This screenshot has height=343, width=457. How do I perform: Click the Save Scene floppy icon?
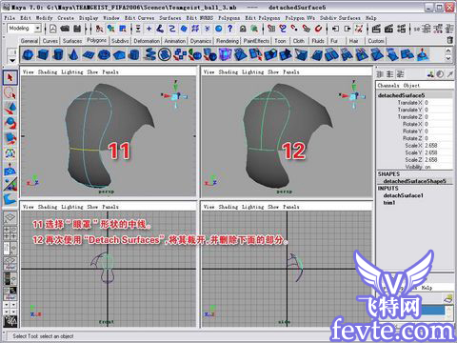tap(77, 29)
